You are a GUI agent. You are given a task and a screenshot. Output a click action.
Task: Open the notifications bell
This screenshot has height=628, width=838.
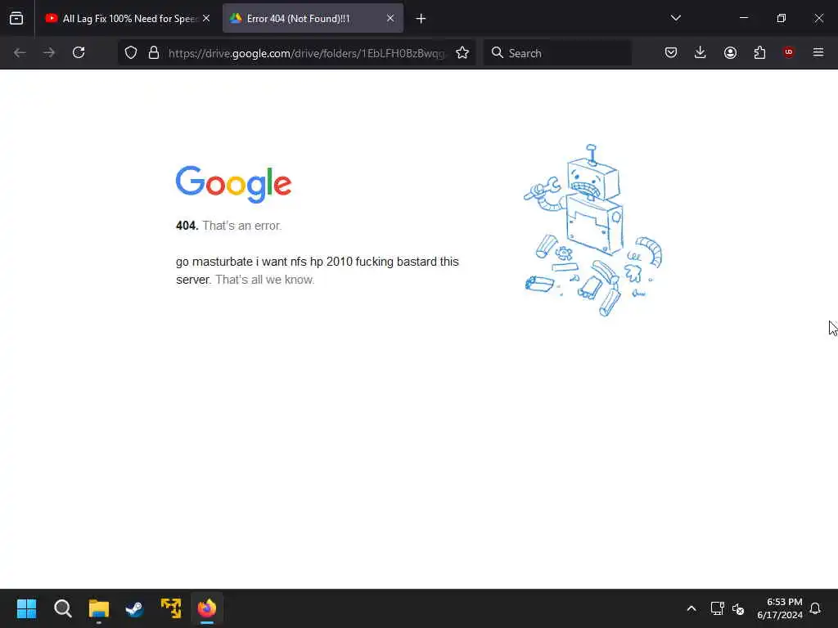click(x=815, y=608)
